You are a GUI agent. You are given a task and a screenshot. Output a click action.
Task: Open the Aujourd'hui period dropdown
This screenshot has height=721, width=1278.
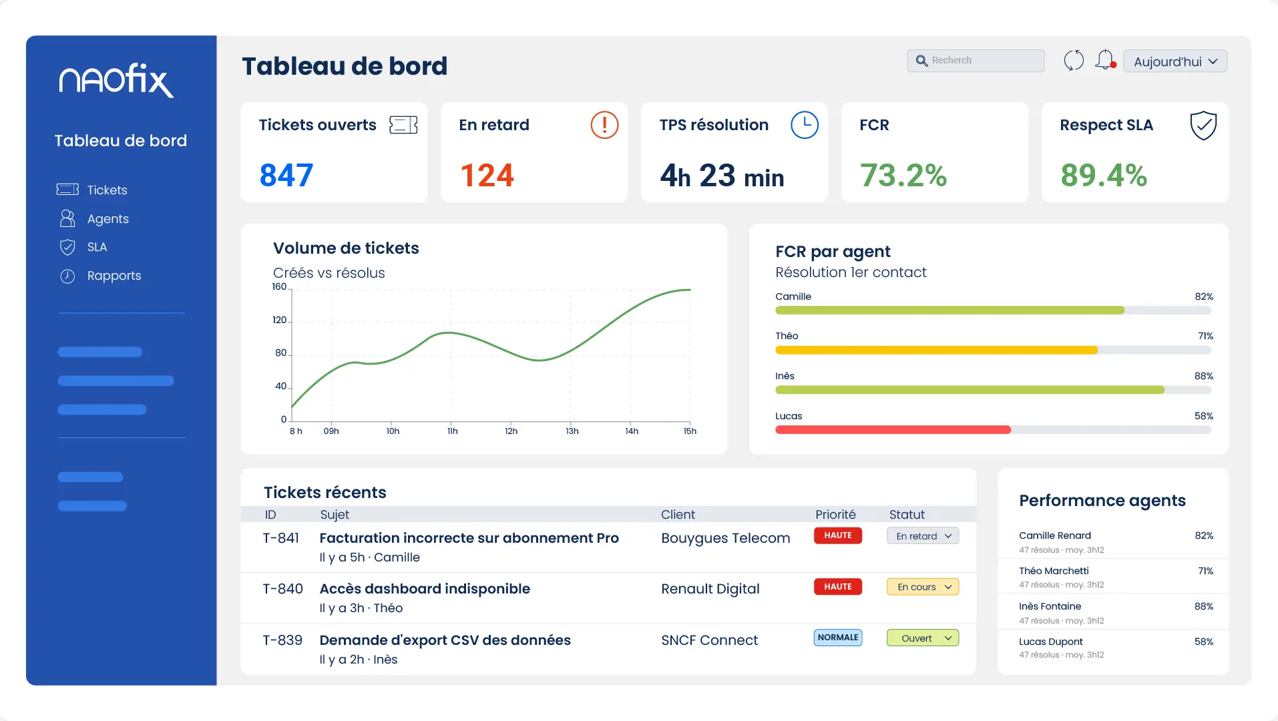(1175, 61)
